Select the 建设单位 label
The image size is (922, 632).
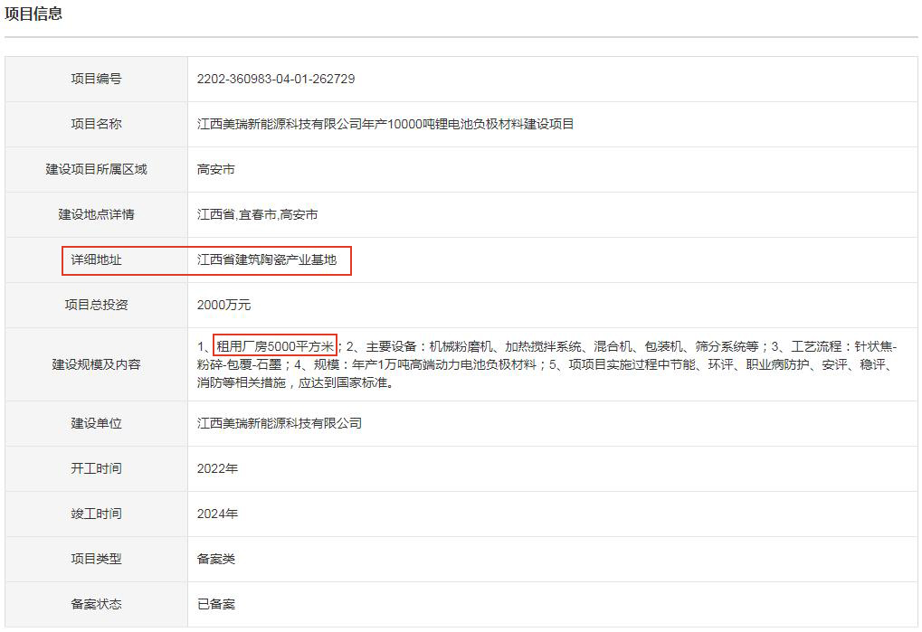(97, 423)
